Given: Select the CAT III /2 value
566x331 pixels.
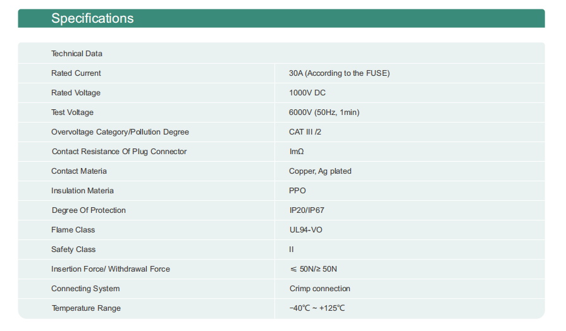Looking at the screenshot, I should [x=305, y=132].
